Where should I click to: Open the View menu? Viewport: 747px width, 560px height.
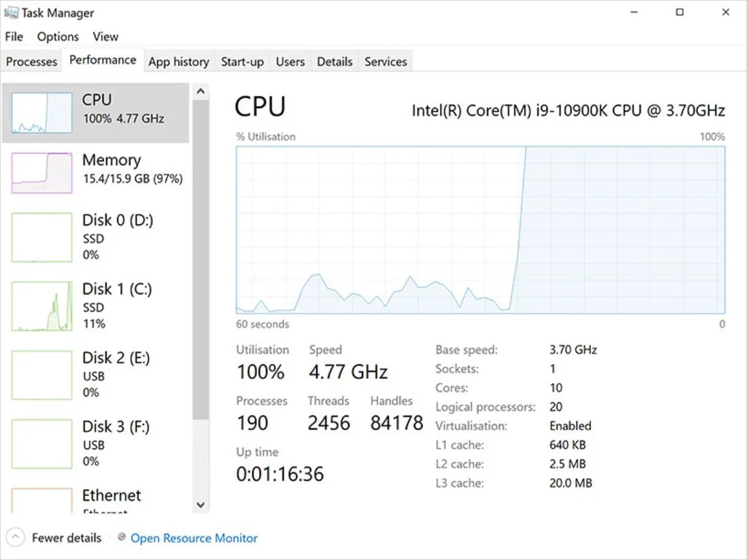tap(105, 37)
